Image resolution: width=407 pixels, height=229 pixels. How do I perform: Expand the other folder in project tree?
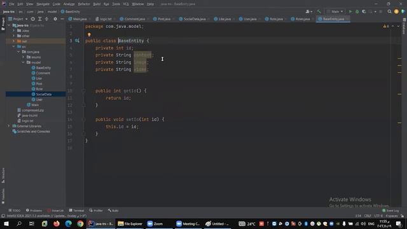click(14, 36)
